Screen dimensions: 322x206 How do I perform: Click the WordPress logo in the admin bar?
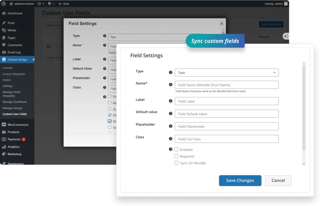click(4, 3)
